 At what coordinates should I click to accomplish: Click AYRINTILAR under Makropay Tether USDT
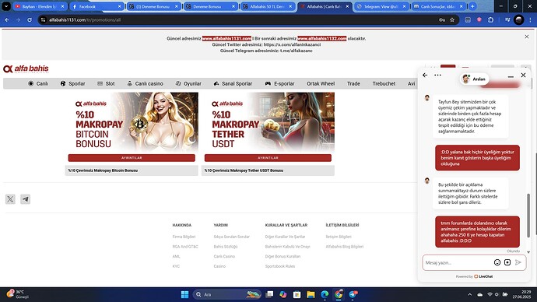pyautogui.click(x=268, y=158)
